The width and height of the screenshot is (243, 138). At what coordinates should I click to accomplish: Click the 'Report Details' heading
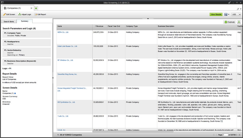coord(9,74)
